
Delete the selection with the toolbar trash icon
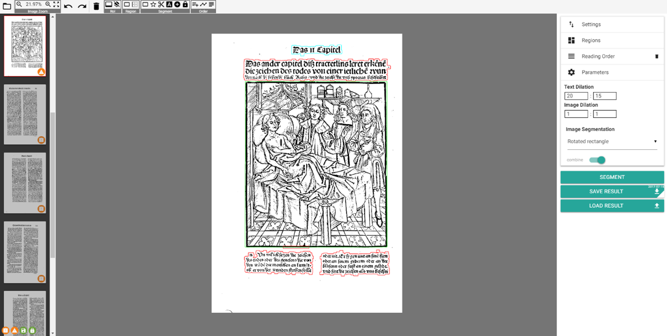tap(96, 6)
